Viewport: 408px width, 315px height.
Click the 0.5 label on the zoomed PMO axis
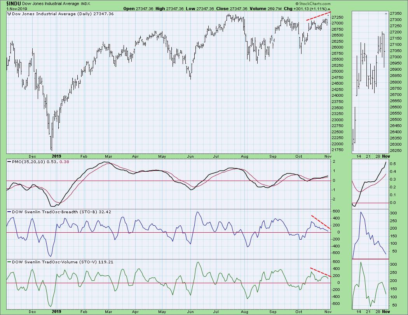(393, 164)
